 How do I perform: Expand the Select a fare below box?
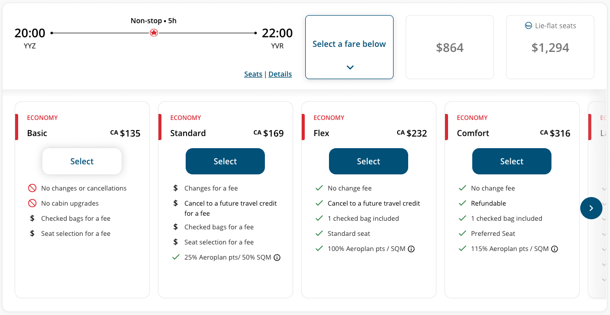[349, 44]
